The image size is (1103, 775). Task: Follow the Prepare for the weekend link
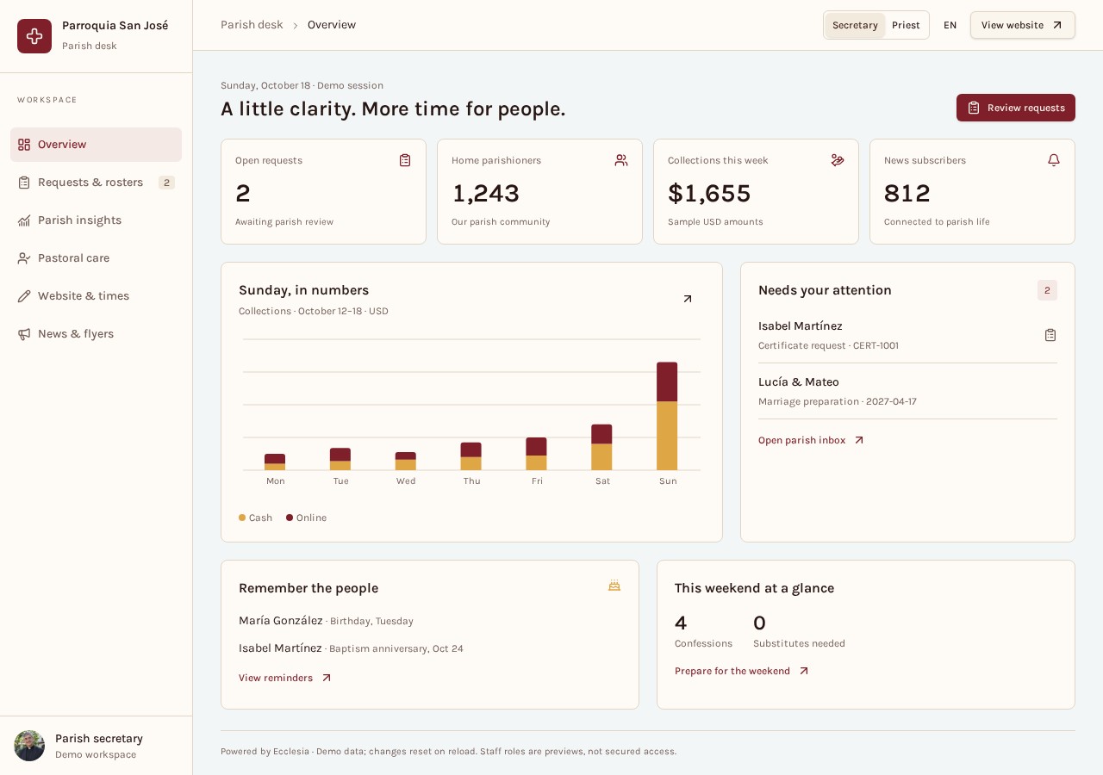click(x=742, y=671)
